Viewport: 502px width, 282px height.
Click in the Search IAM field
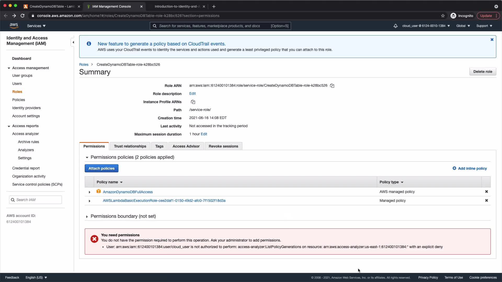pyautogui.click(x=38, y=200)
